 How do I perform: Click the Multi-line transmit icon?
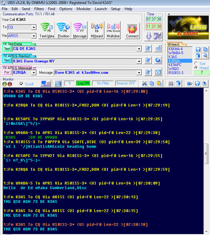coord(113,30)
